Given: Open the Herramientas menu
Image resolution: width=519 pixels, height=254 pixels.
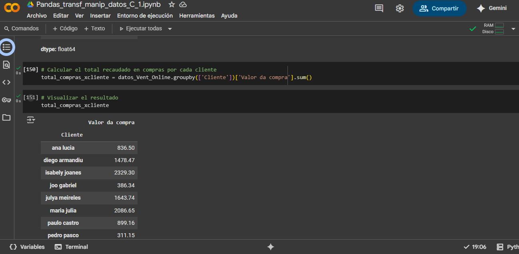Looking at the screenshot, I should tap(197, 16).
